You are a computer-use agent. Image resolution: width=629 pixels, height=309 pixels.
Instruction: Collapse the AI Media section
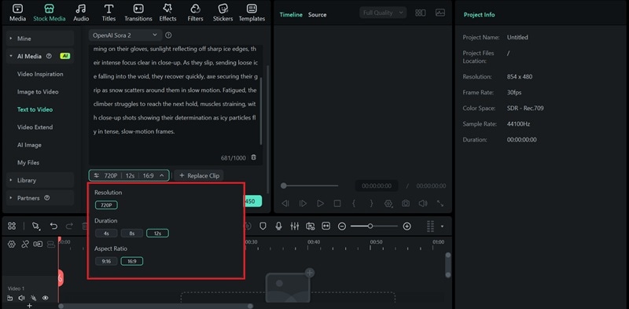coord(40,56)
